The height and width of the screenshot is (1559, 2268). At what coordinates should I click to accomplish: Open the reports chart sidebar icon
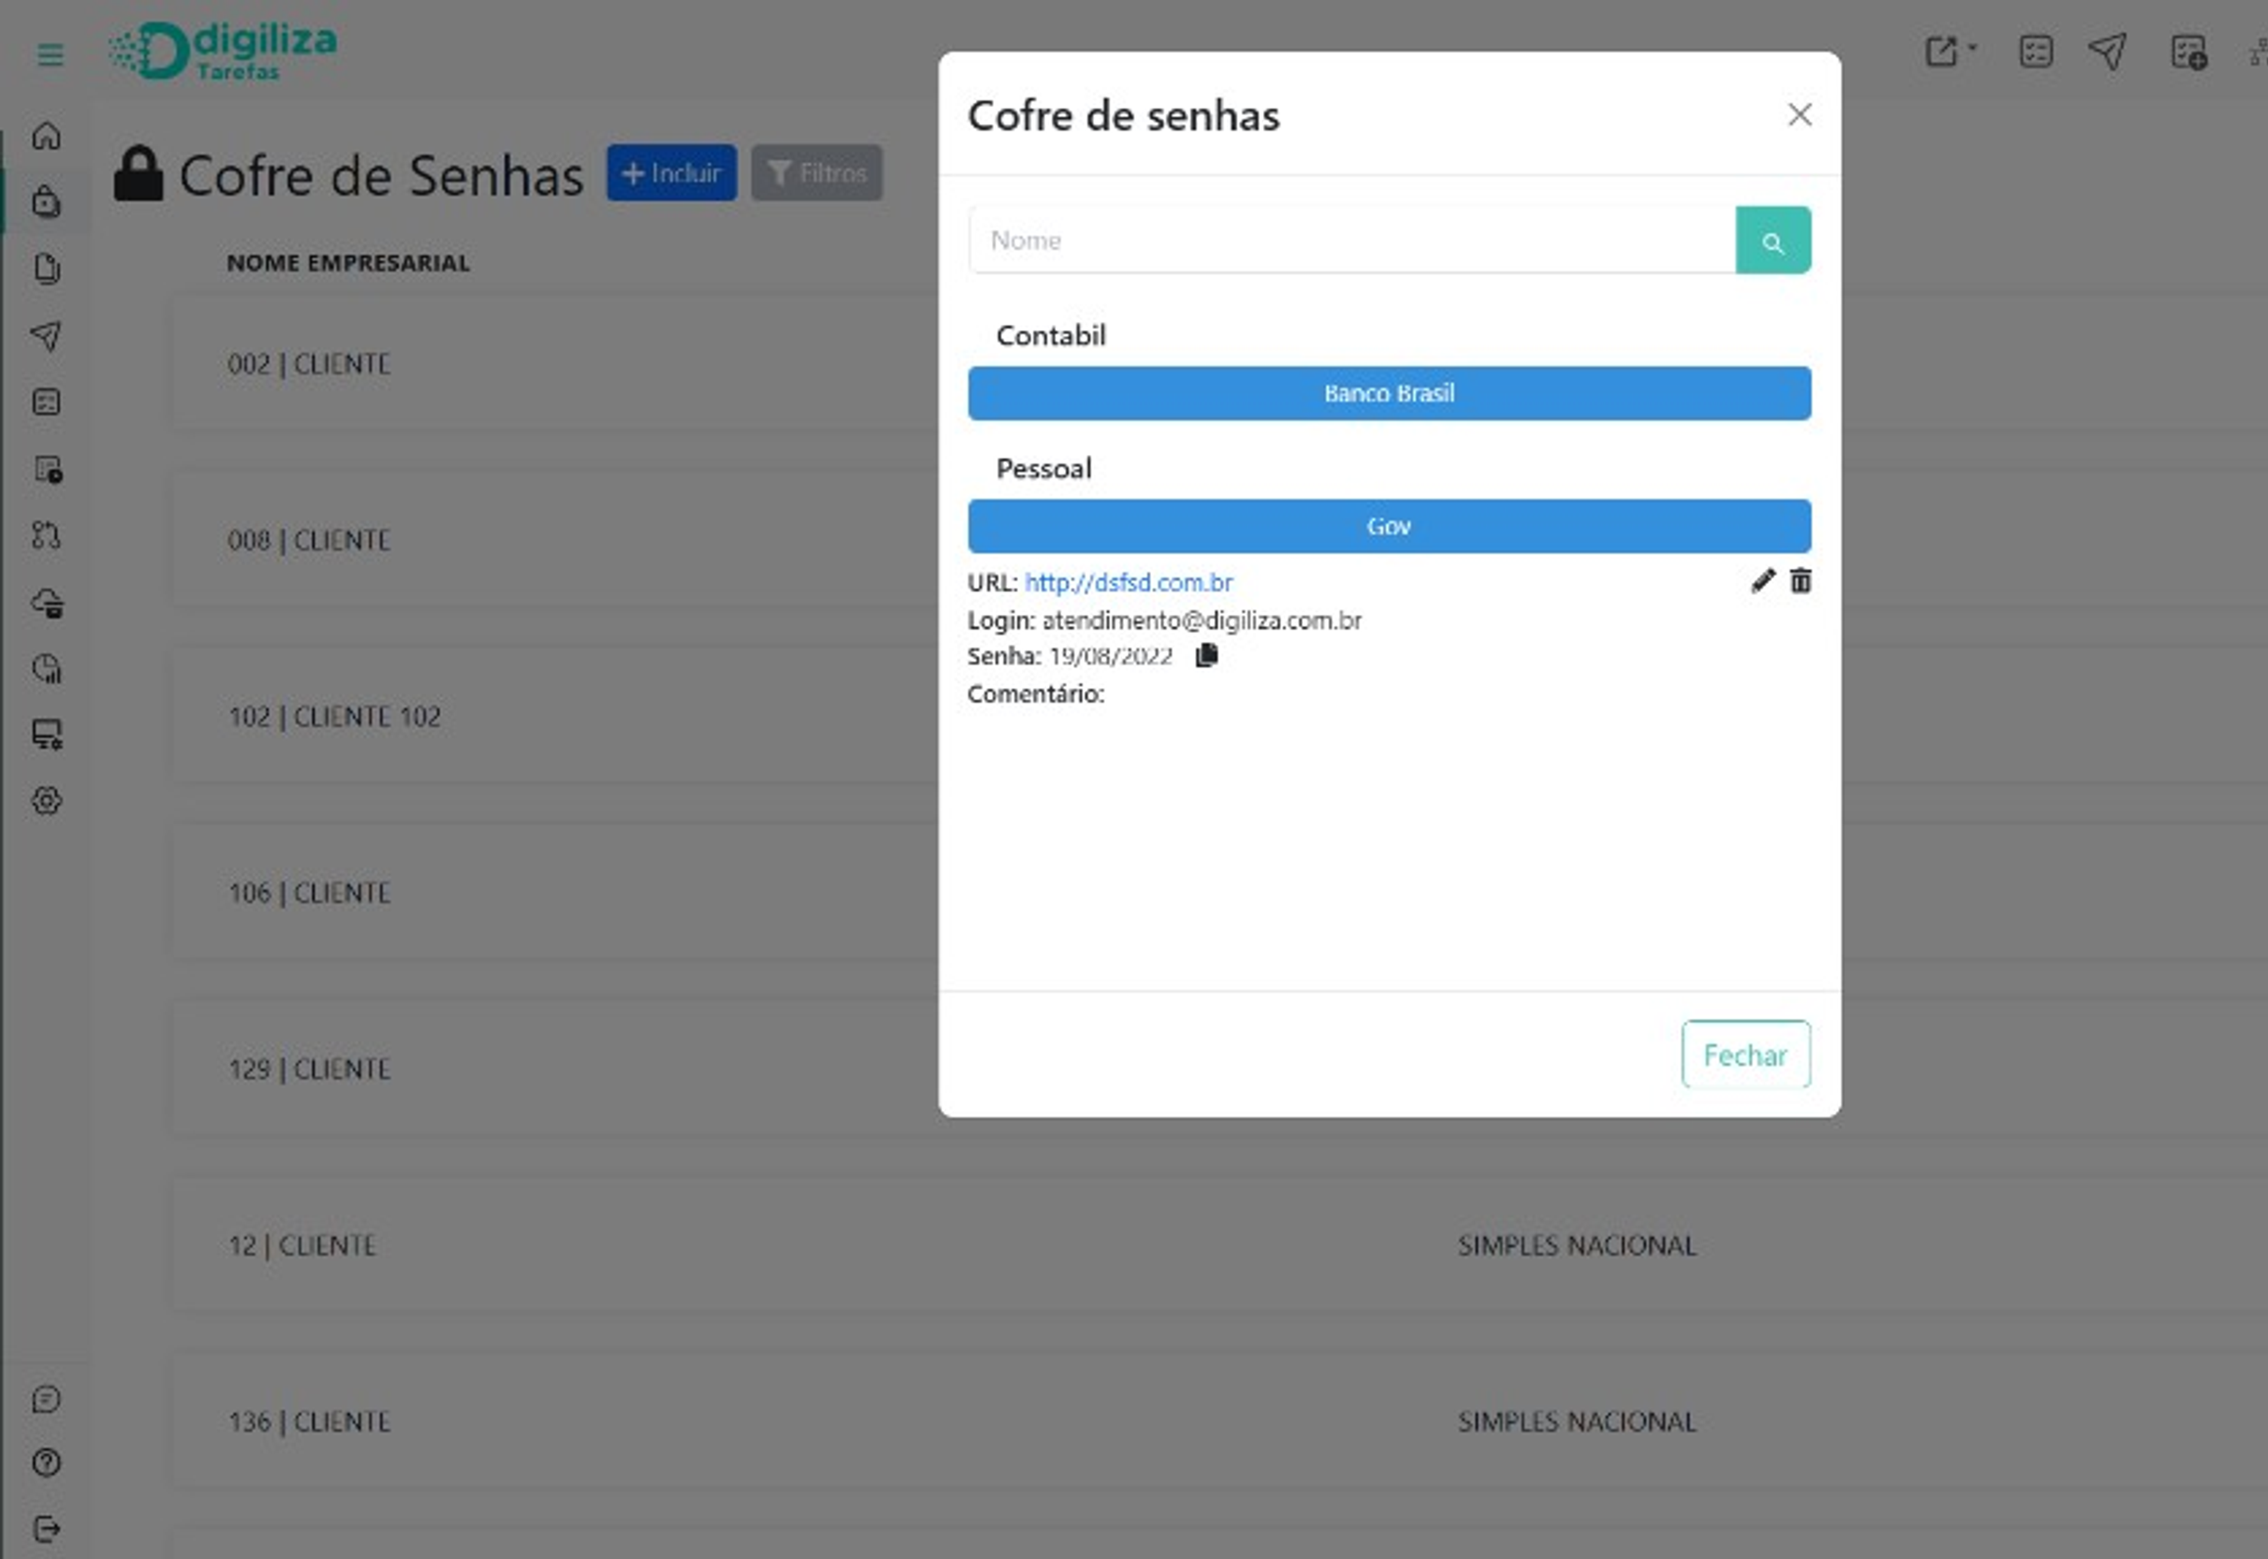pyautogui.click(x=47, y=668)
